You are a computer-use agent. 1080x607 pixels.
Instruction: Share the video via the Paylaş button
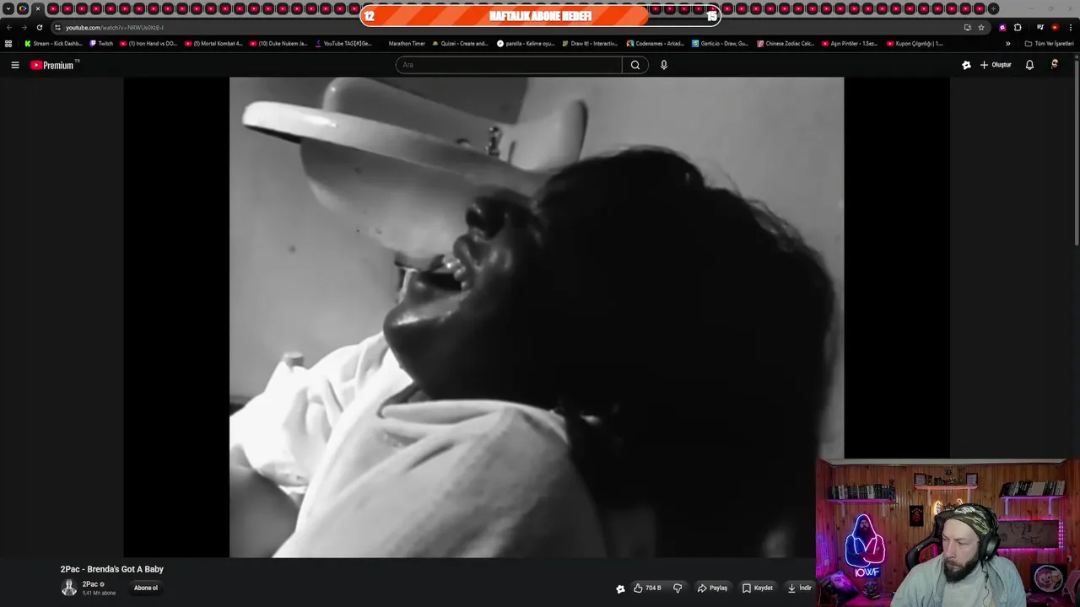[712, 588]
